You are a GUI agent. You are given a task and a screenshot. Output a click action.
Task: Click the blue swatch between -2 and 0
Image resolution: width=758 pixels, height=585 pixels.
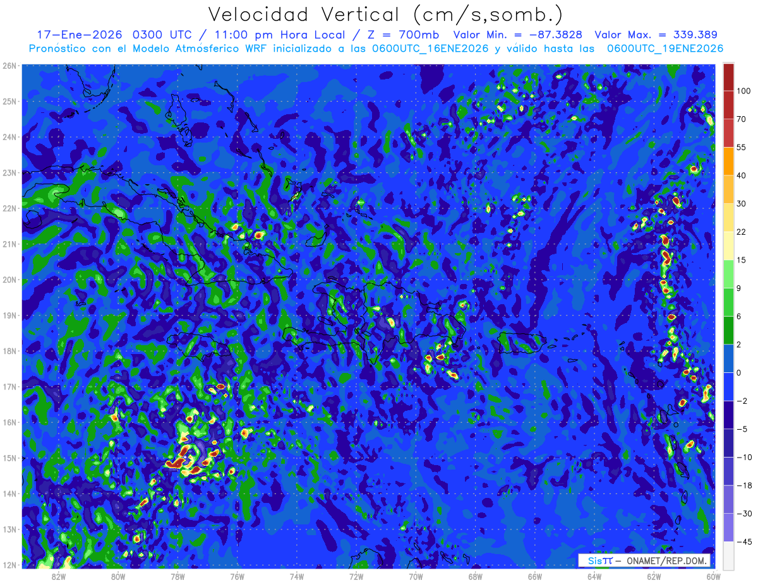(728, 386)
